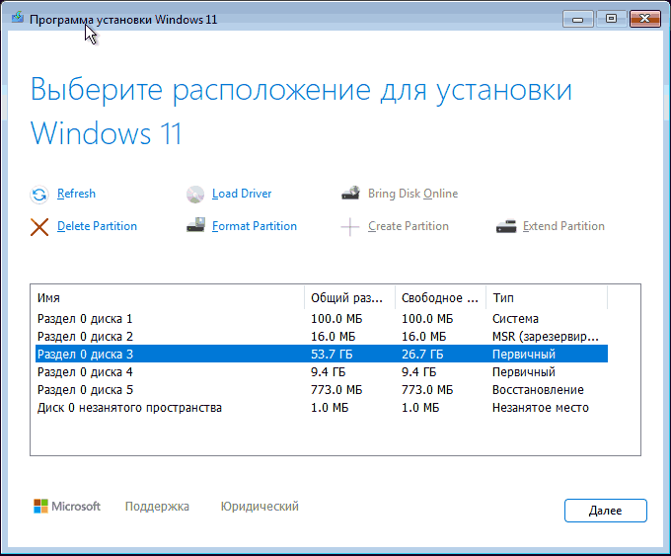
Task: Click the Система type cell
Action: pyautogui.click(x=515, y=319)
